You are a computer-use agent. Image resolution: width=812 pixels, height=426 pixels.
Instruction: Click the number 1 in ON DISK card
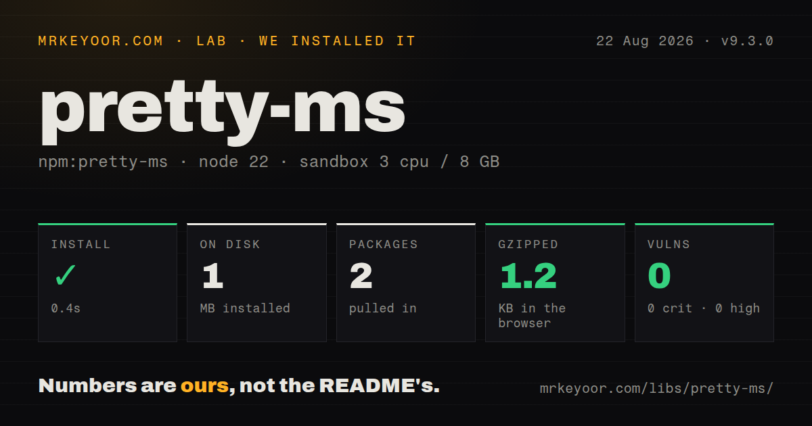pos(212,276)
